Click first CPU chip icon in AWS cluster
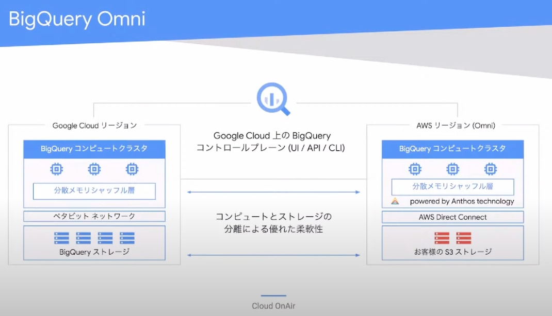 pos(415,169)
